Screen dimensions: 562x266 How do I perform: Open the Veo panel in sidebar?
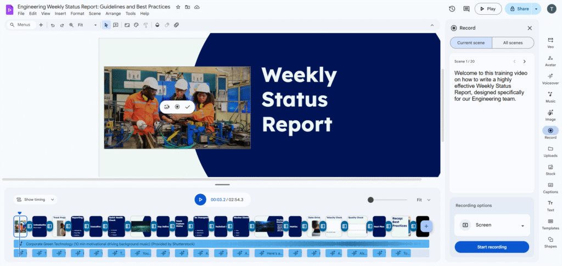coord(550,42)
